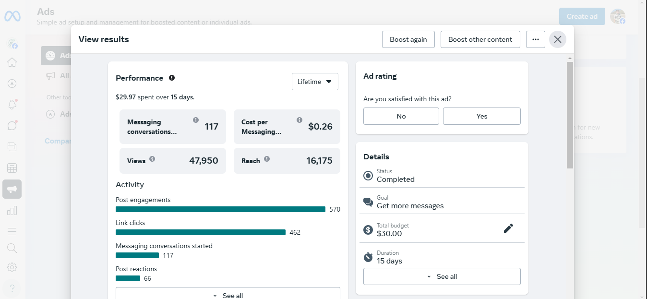Open sidebar Settings gear icon

(x=12, y=267)
